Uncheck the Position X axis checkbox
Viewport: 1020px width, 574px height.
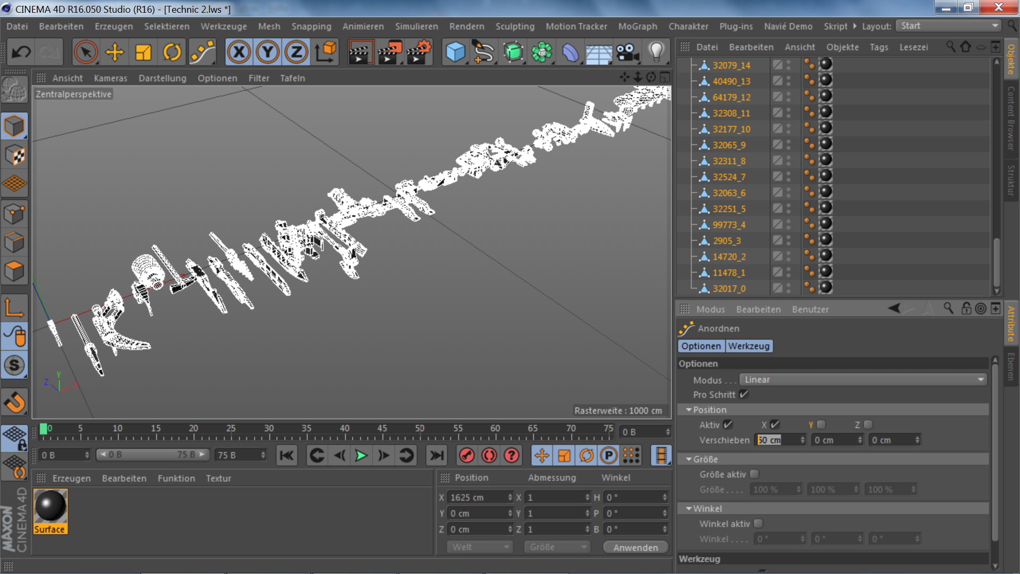[775, 425]
